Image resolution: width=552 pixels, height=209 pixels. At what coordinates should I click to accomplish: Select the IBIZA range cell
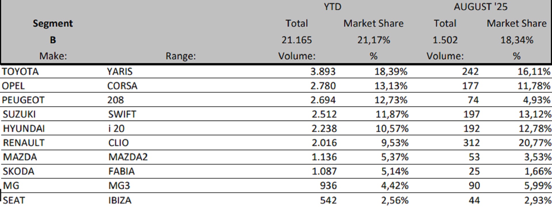(120, 200)
